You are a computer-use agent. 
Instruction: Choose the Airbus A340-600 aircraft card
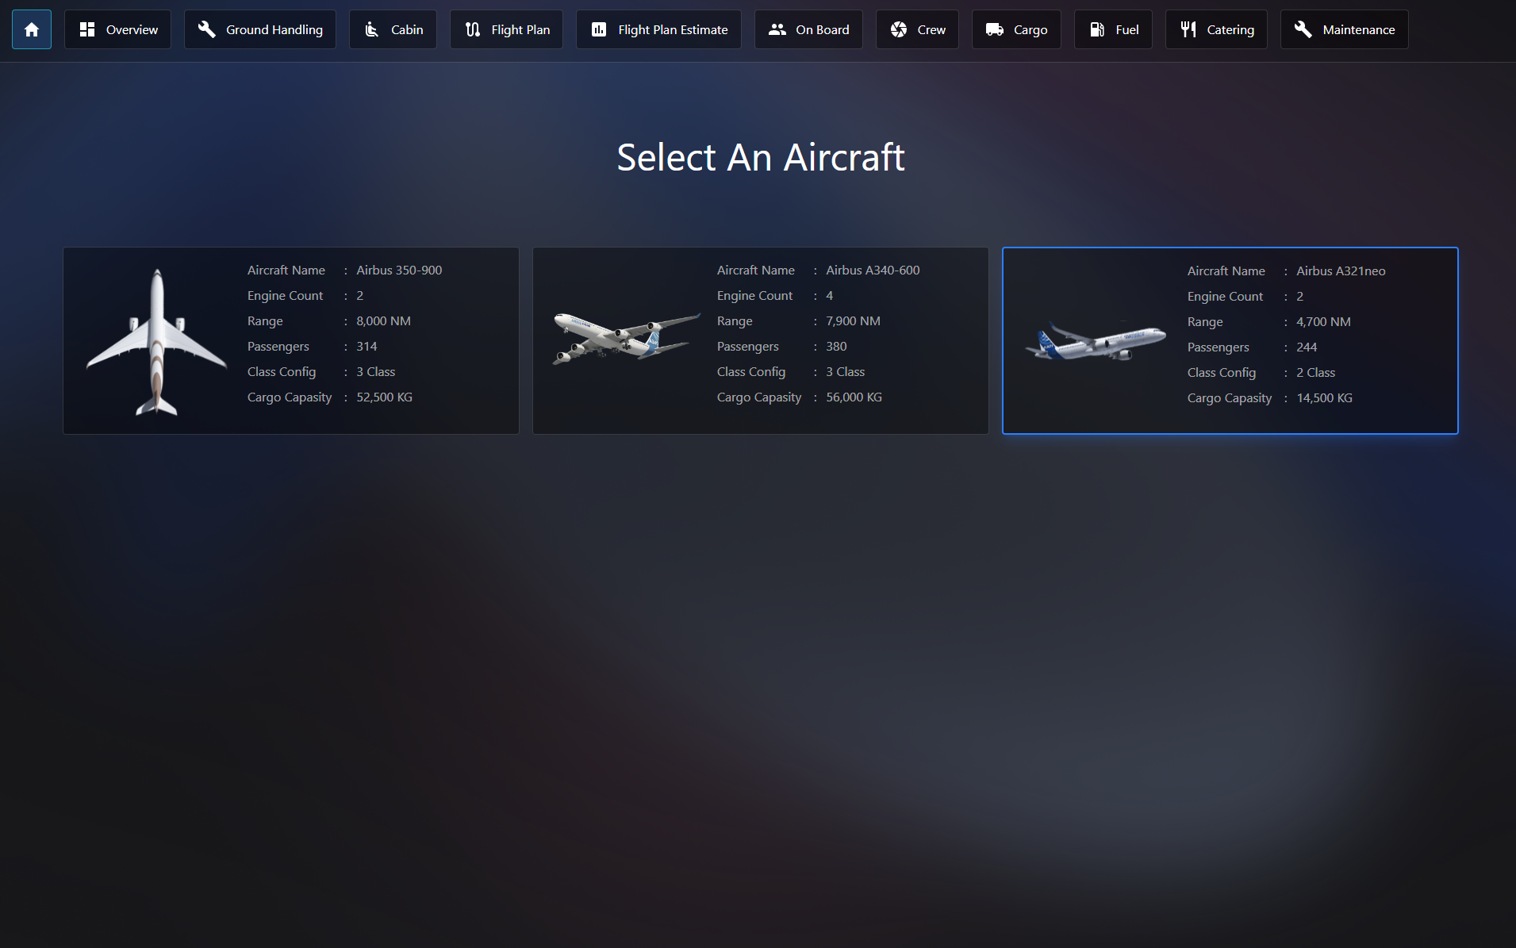pyautogui.click(x=761, y=340)
